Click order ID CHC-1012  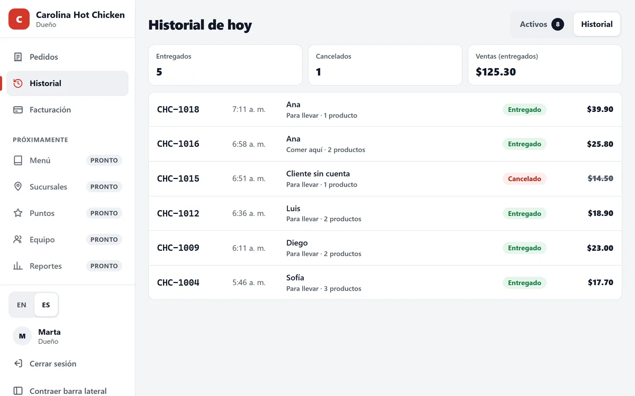pyautogui.click(x=178, y=214)
